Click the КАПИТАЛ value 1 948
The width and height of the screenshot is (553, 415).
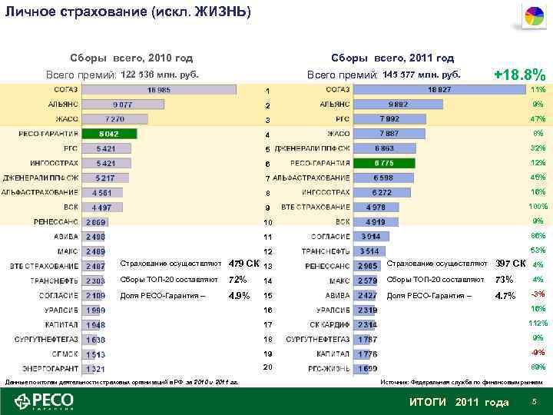click(95, 324)
